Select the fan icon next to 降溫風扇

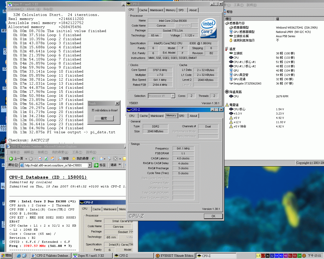tap(227, 92)
